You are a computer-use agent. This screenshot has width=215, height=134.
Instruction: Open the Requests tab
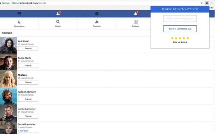(97, 24)
